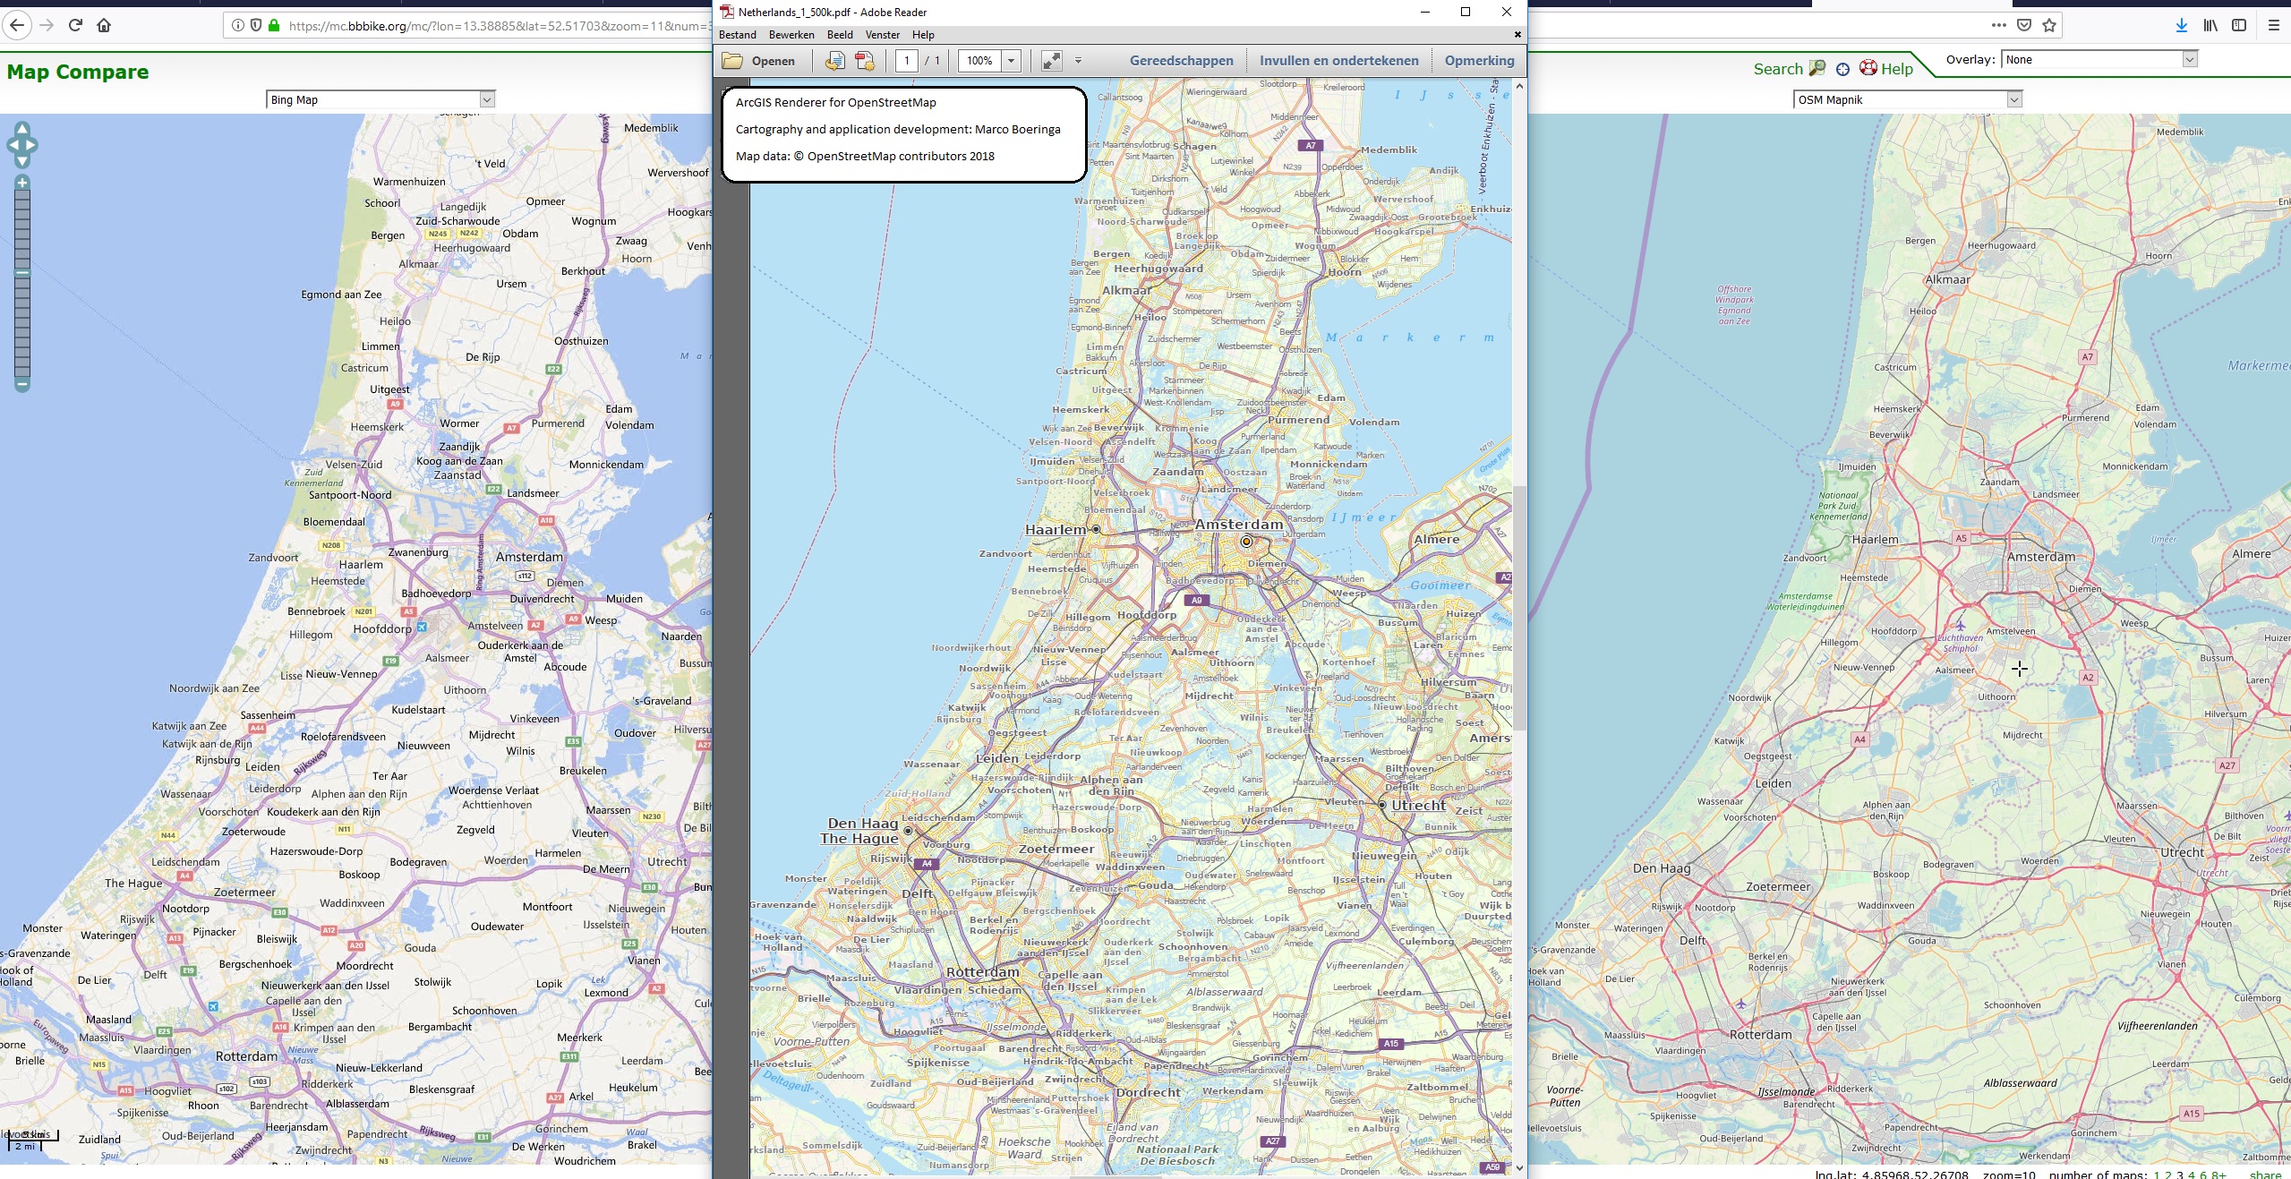Image resolution: width=2291 pixels, height=1179 pixels.
Task: Click the fullscreen reading mode icon
Action: (1052, 61)
